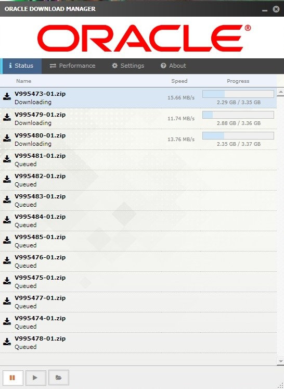Select the V995483-01.zip file name
The width and height of the screenshot is (284, 389).
click(40, 197)
